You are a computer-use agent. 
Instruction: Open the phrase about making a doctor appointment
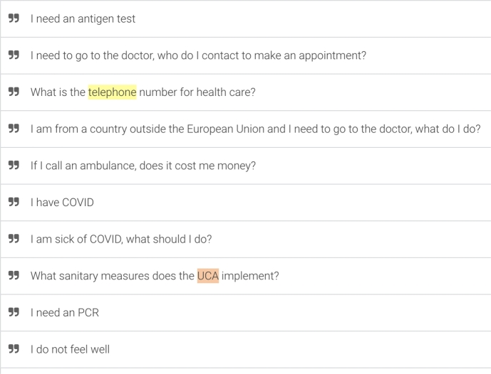198,55
